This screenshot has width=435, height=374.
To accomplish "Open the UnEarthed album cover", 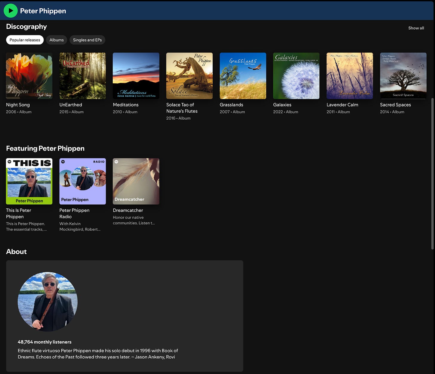I will [x=82, y=76].
